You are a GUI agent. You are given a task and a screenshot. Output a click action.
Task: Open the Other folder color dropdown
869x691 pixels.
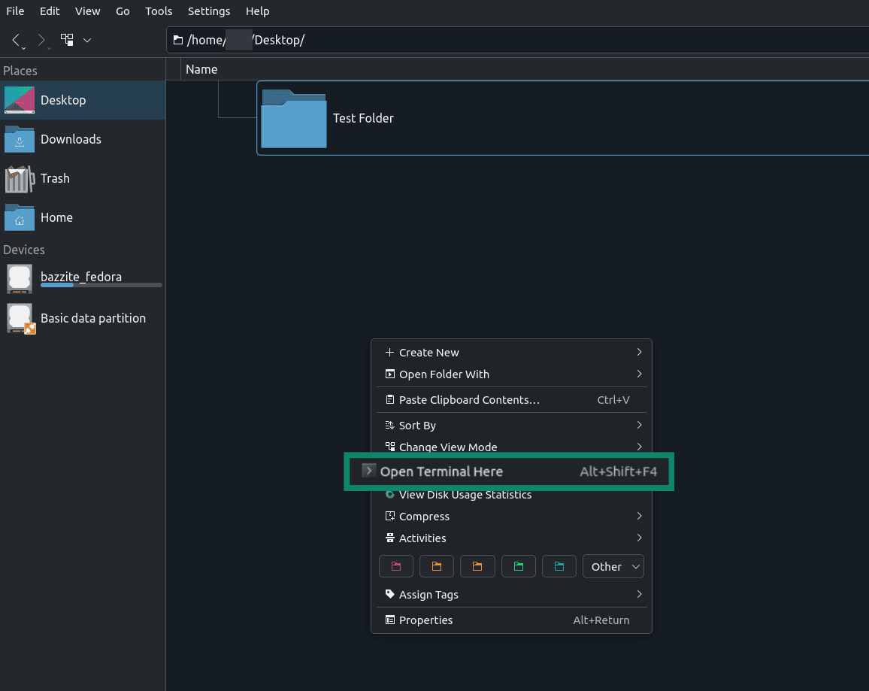pyautogui.click(x=613, y=566)
